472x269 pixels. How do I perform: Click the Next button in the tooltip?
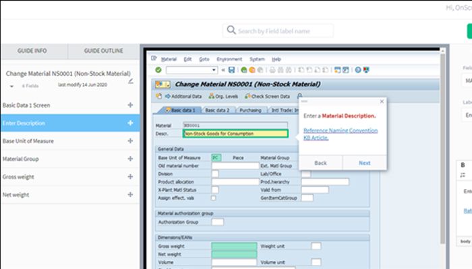[x=364, y=163]
